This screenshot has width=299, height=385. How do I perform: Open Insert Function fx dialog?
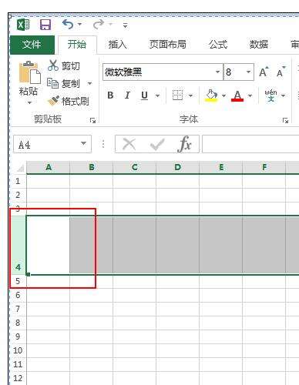pyautogui.click(x=184, y=144)
